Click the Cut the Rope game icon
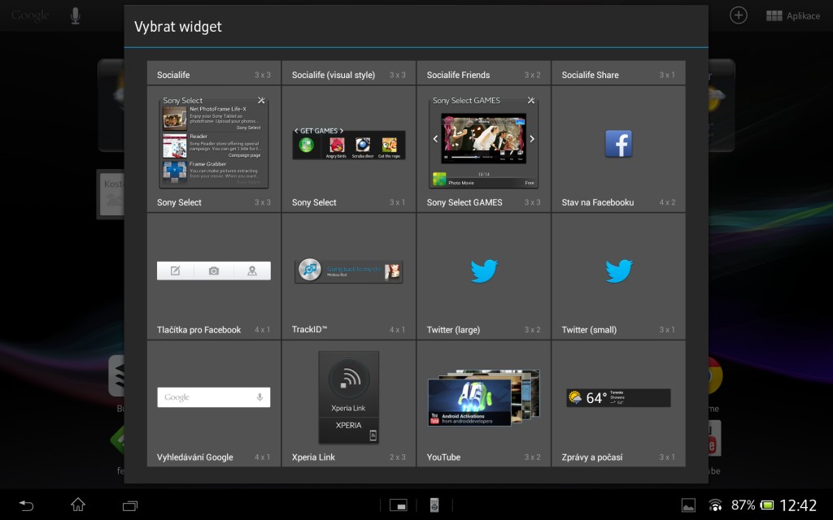This screenshot has height=520, width=833. click(x=390, y=145)
